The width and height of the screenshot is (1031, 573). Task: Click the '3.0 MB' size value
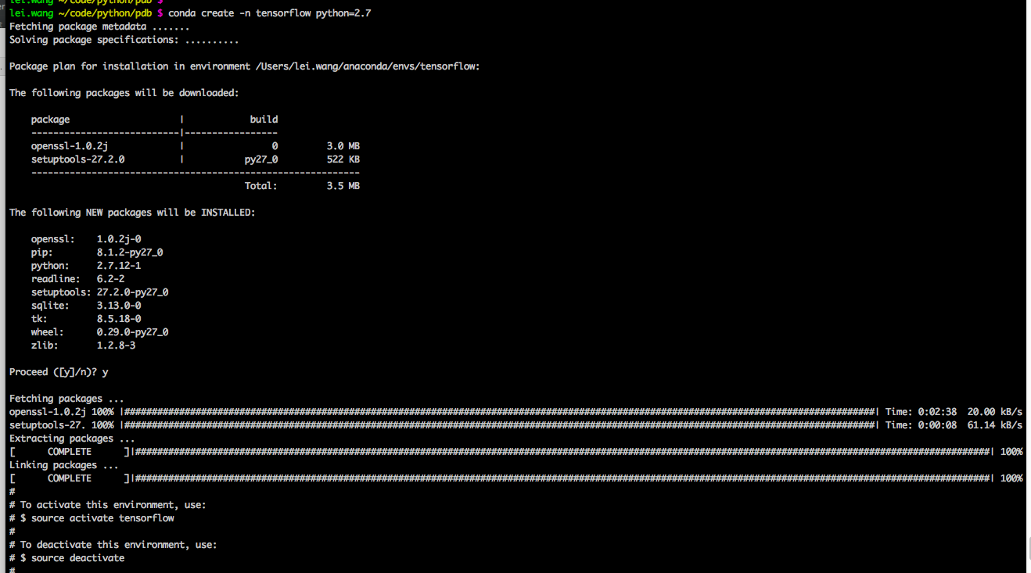[343, 146]
